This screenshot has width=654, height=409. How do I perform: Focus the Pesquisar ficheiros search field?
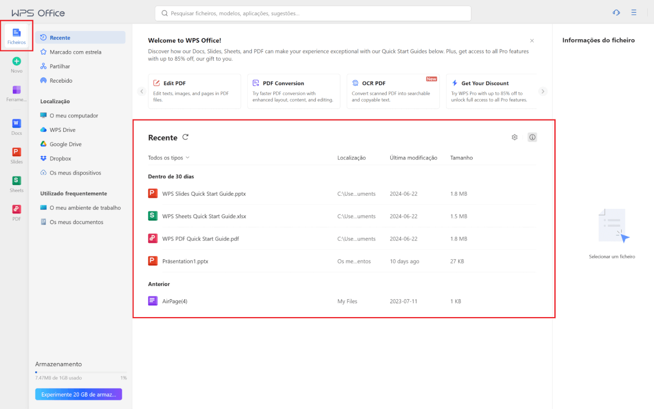(x=313, y=13)
